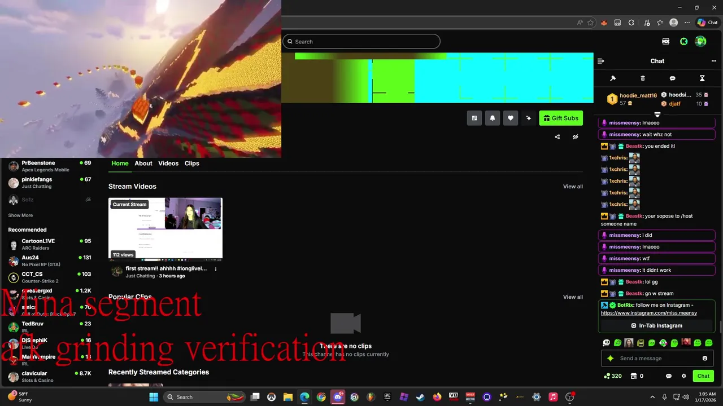Insert the green headphones emote
The width and height of the screenshot is (723, 406).
tap(663, 343)
